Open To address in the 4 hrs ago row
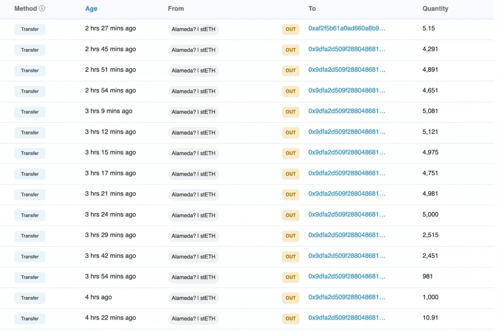Image resolution: width=498 pixels, height=331 pixels. point(347,297)
